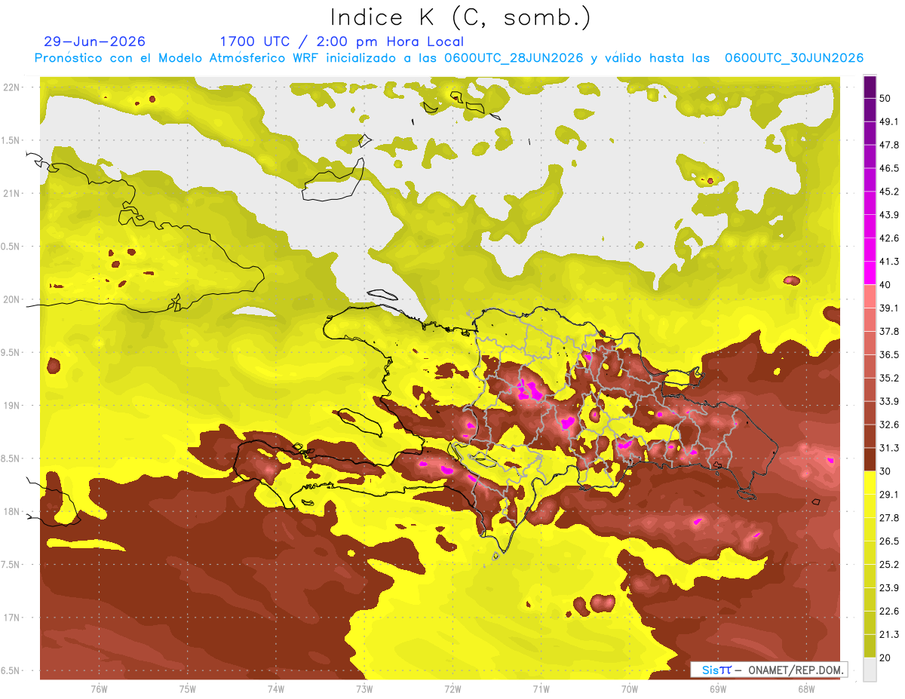
Task: Click the map title "Indice K (C, somb.)"
Action: click(460, 17)
